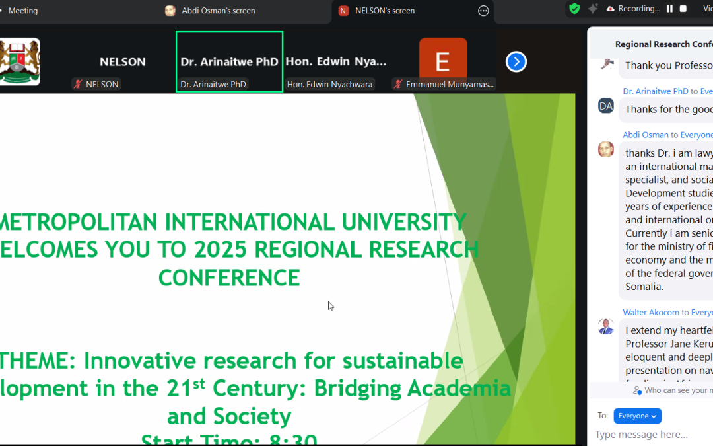Click the Recording status indicator
Screen dimensions: 713x446
click(632, 9)
